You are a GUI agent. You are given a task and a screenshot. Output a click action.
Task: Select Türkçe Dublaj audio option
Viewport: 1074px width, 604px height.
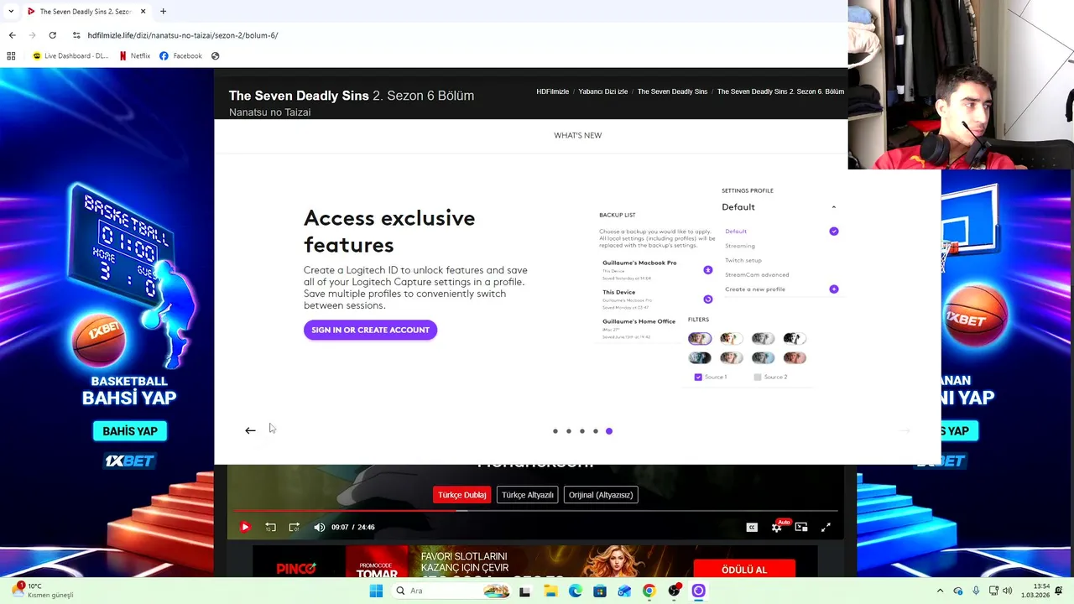461,495
